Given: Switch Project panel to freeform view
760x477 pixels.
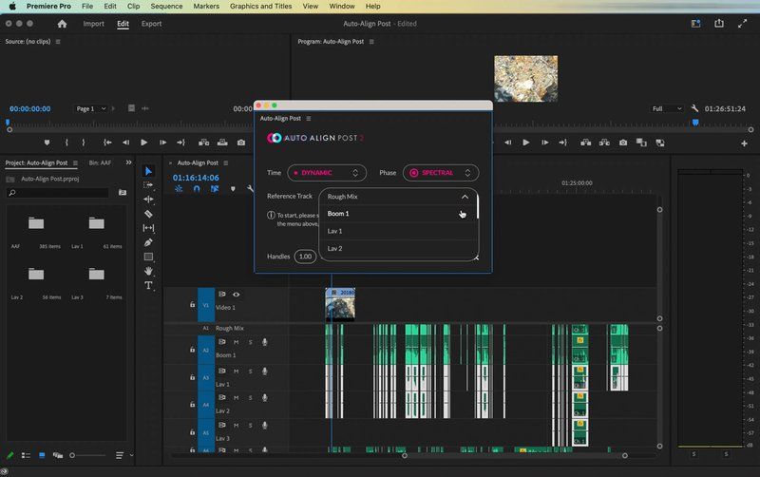Looking at the screenshot, I should [x=58, y=455].
